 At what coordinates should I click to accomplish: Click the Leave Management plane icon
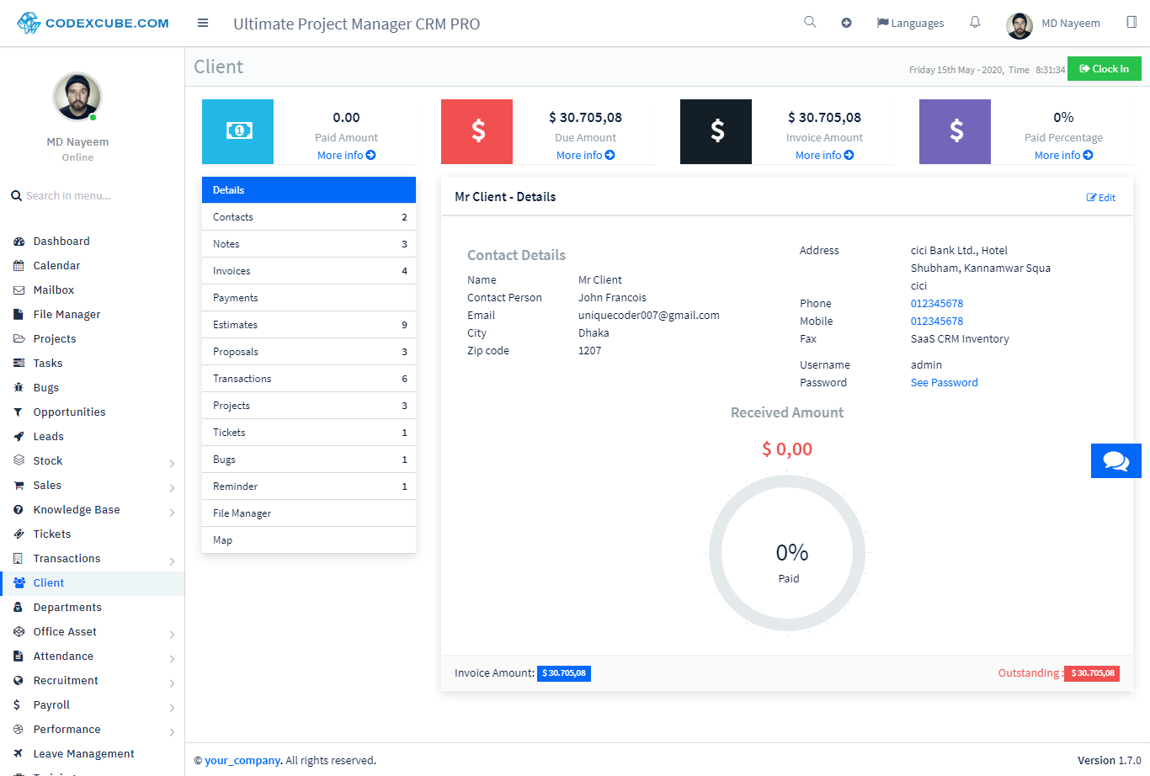coord(19,754)
